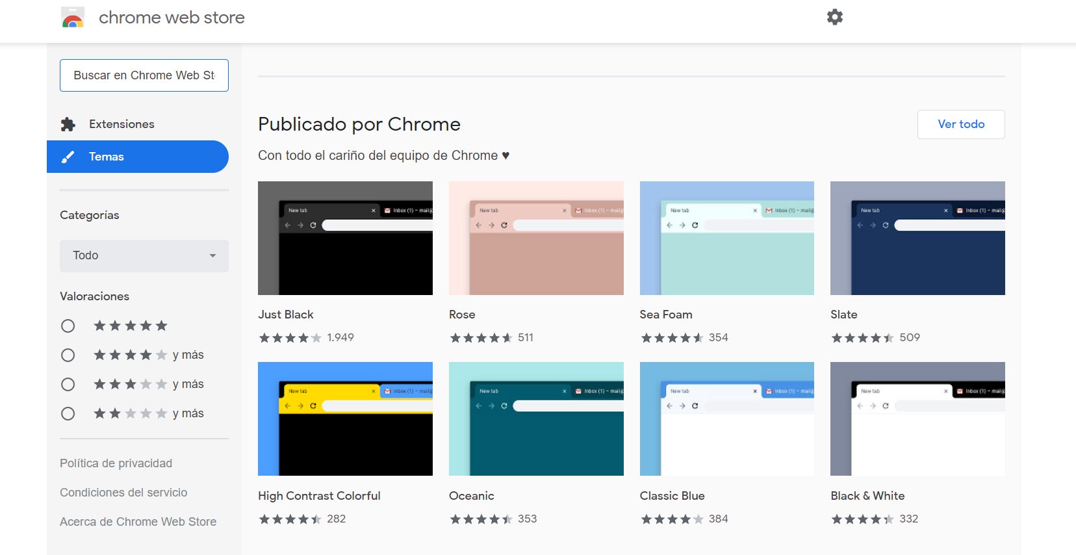Click the 354 rating count for Sea Foam
The image size is (1076, 555).
719,338
